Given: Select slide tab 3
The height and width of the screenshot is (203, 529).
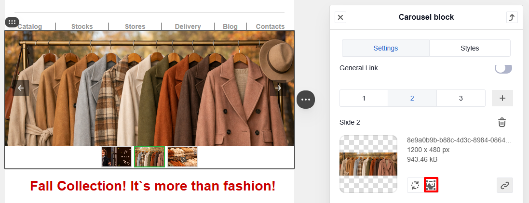Looking at the screenshot, I should click(461, 98).
